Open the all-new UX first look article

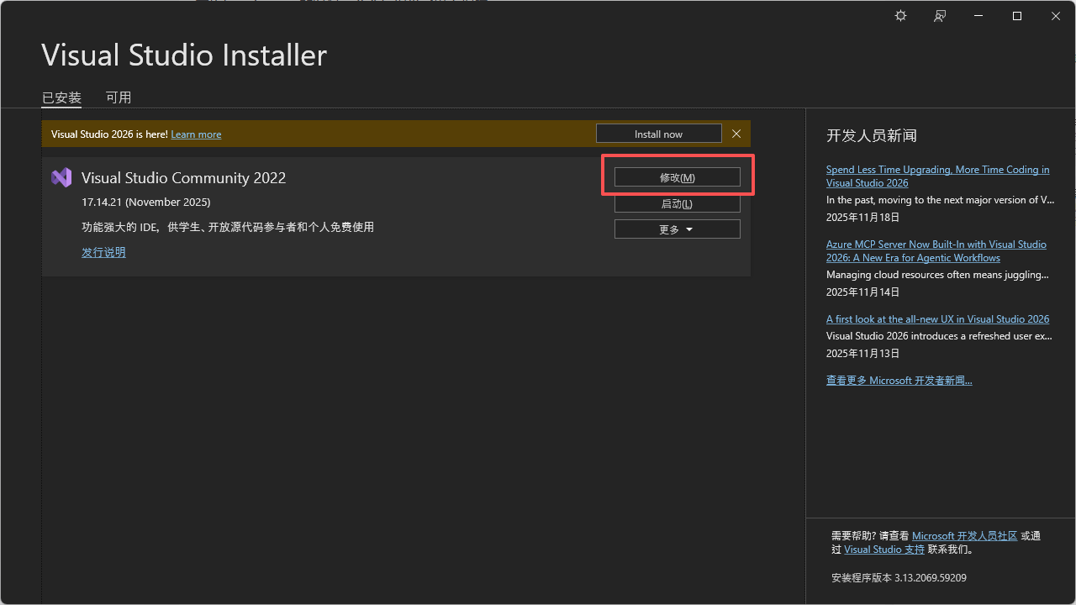point(937,319)
